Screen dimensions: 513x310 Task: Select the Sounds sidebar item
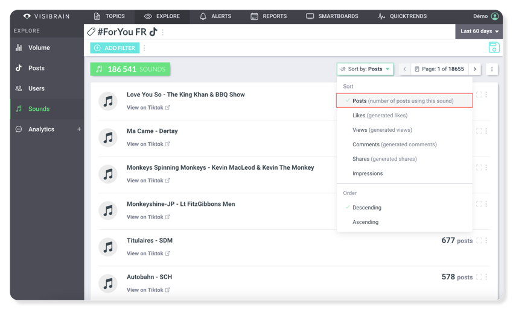47,109
